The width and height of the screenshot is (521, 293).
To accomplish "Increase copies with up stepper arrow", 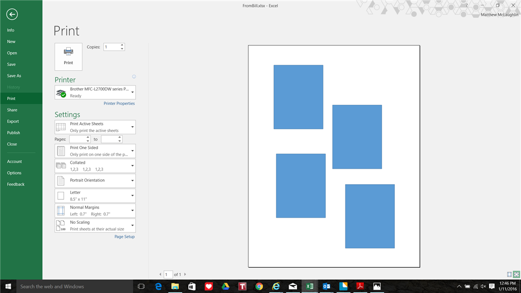I will click(122, 45).
